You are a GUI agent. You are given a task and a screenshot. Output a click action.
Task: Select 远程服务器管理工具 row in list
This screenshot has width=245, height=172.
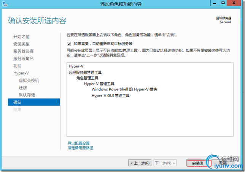coord(85,73)
